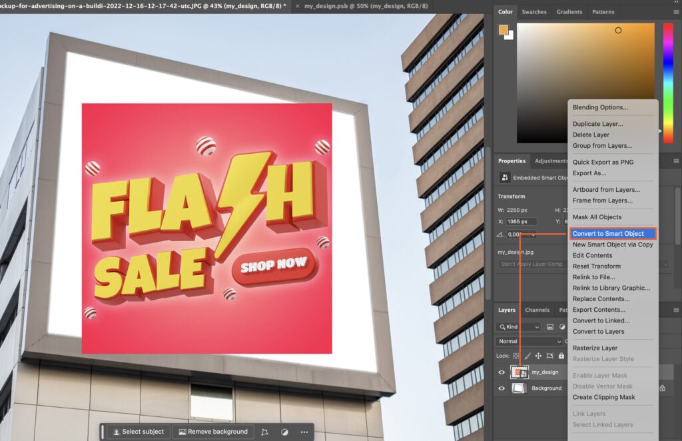Open the Layers panel menu icon

point(676,310)
